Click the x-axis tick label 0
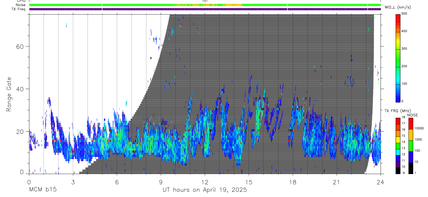Screen dimensions: 428x197 click(x=29, y=182)
